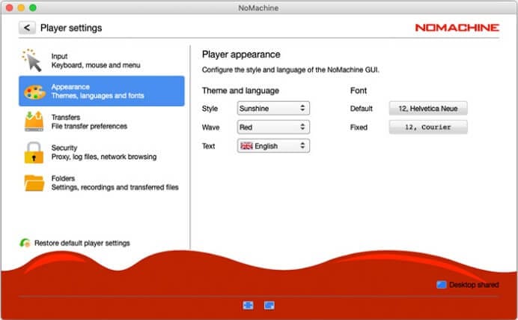Click the Desktop shared label
Screen dimensions: 518x320
474,285
